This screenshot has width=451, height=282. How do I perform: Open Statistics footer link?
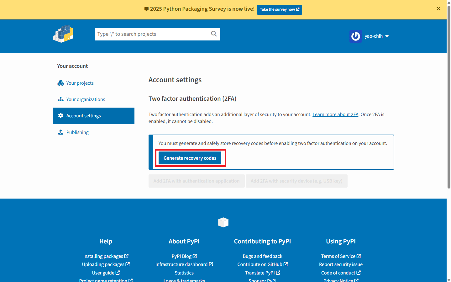[184, 273]
